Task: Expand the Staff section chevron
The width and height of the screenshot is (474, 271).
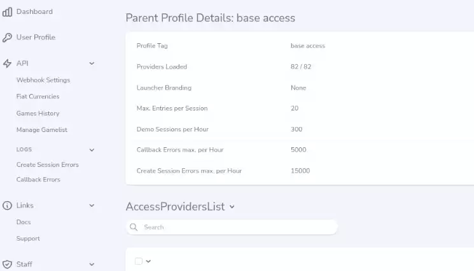Action: 92,265
